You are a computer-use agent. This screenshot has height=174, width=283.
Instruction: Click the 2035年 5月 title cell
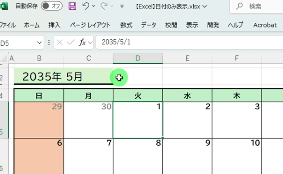click(64, 76)
